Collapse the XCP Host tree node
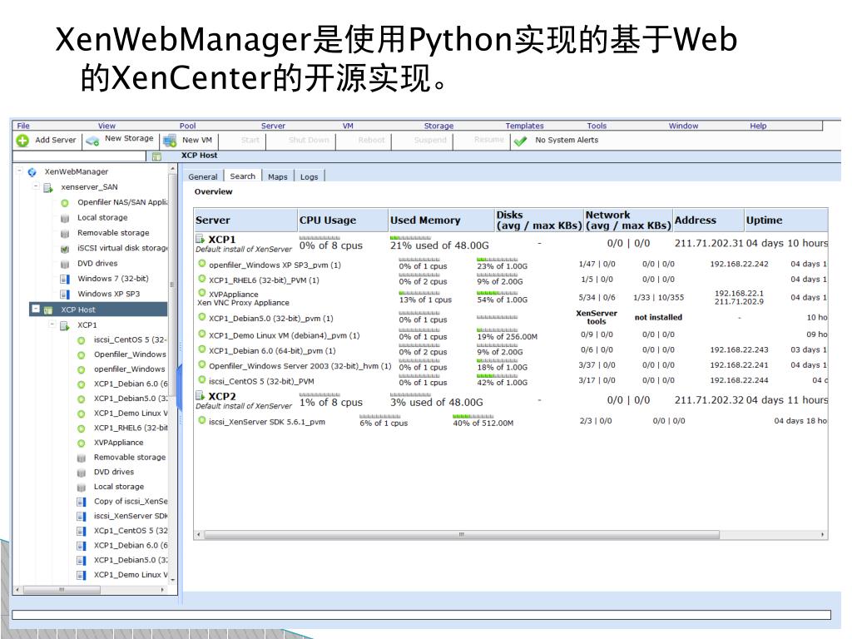 pos(35,309)
